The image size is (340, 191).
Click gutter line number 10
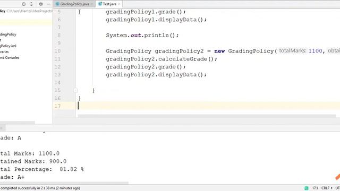[58, 51]
